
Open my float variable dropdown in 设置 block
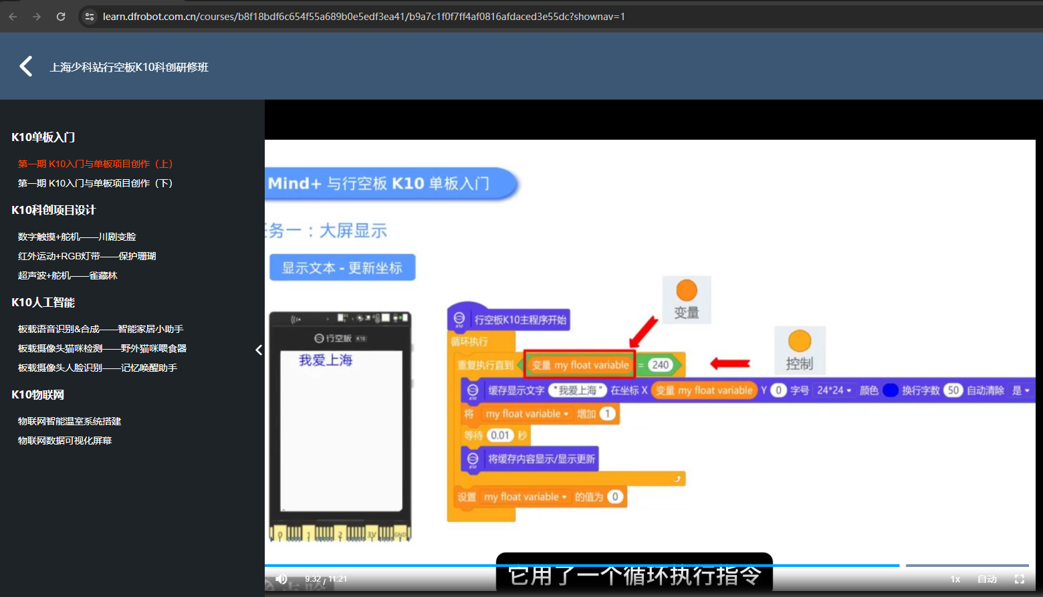[526, 497]
